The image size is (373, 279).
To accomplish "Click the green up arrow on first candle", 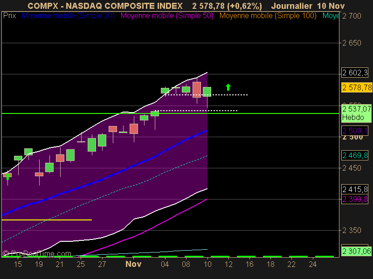I will 8,176.
